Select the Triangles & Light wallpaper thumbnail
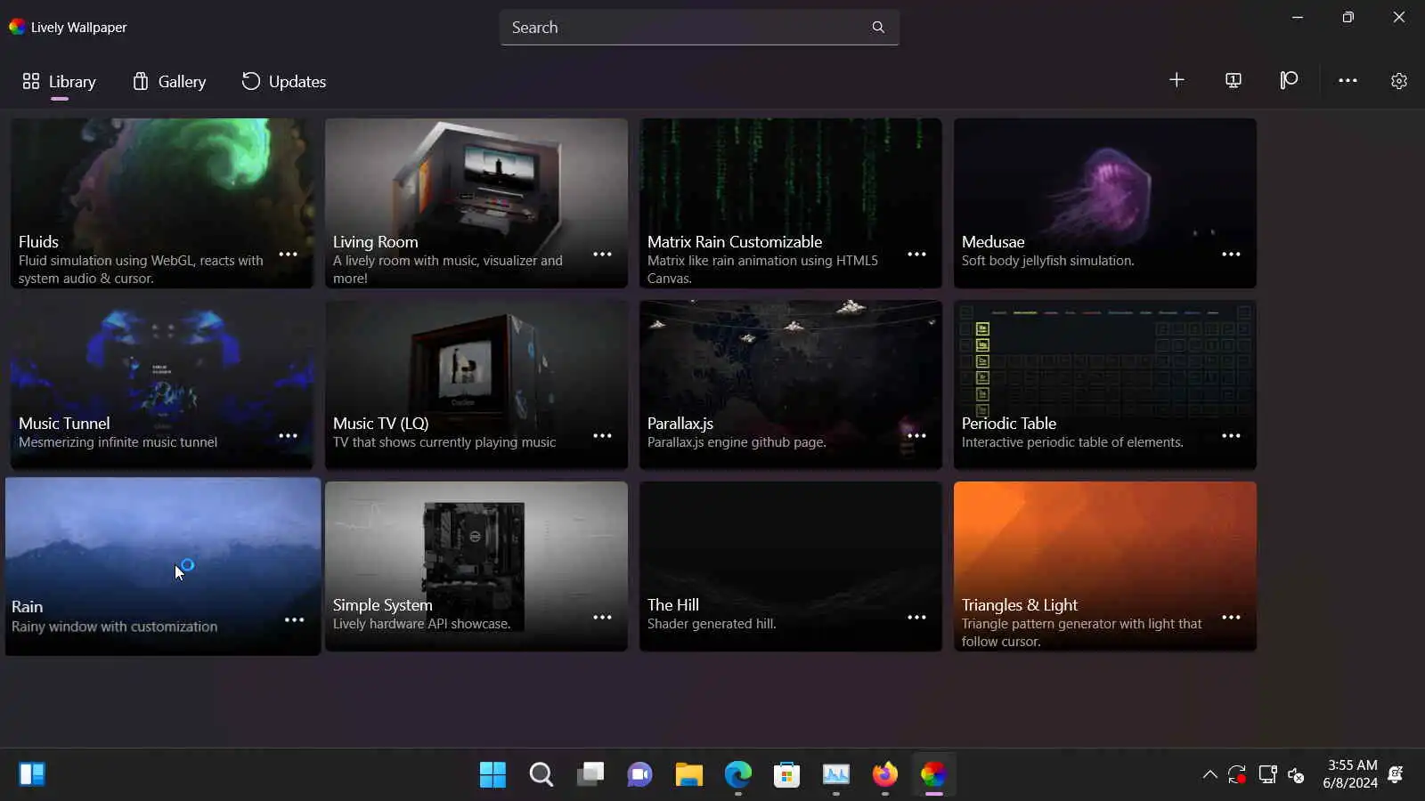The width and height of the screenshot is (1425, 801). pyautogui.click(x=1105, y=566)
